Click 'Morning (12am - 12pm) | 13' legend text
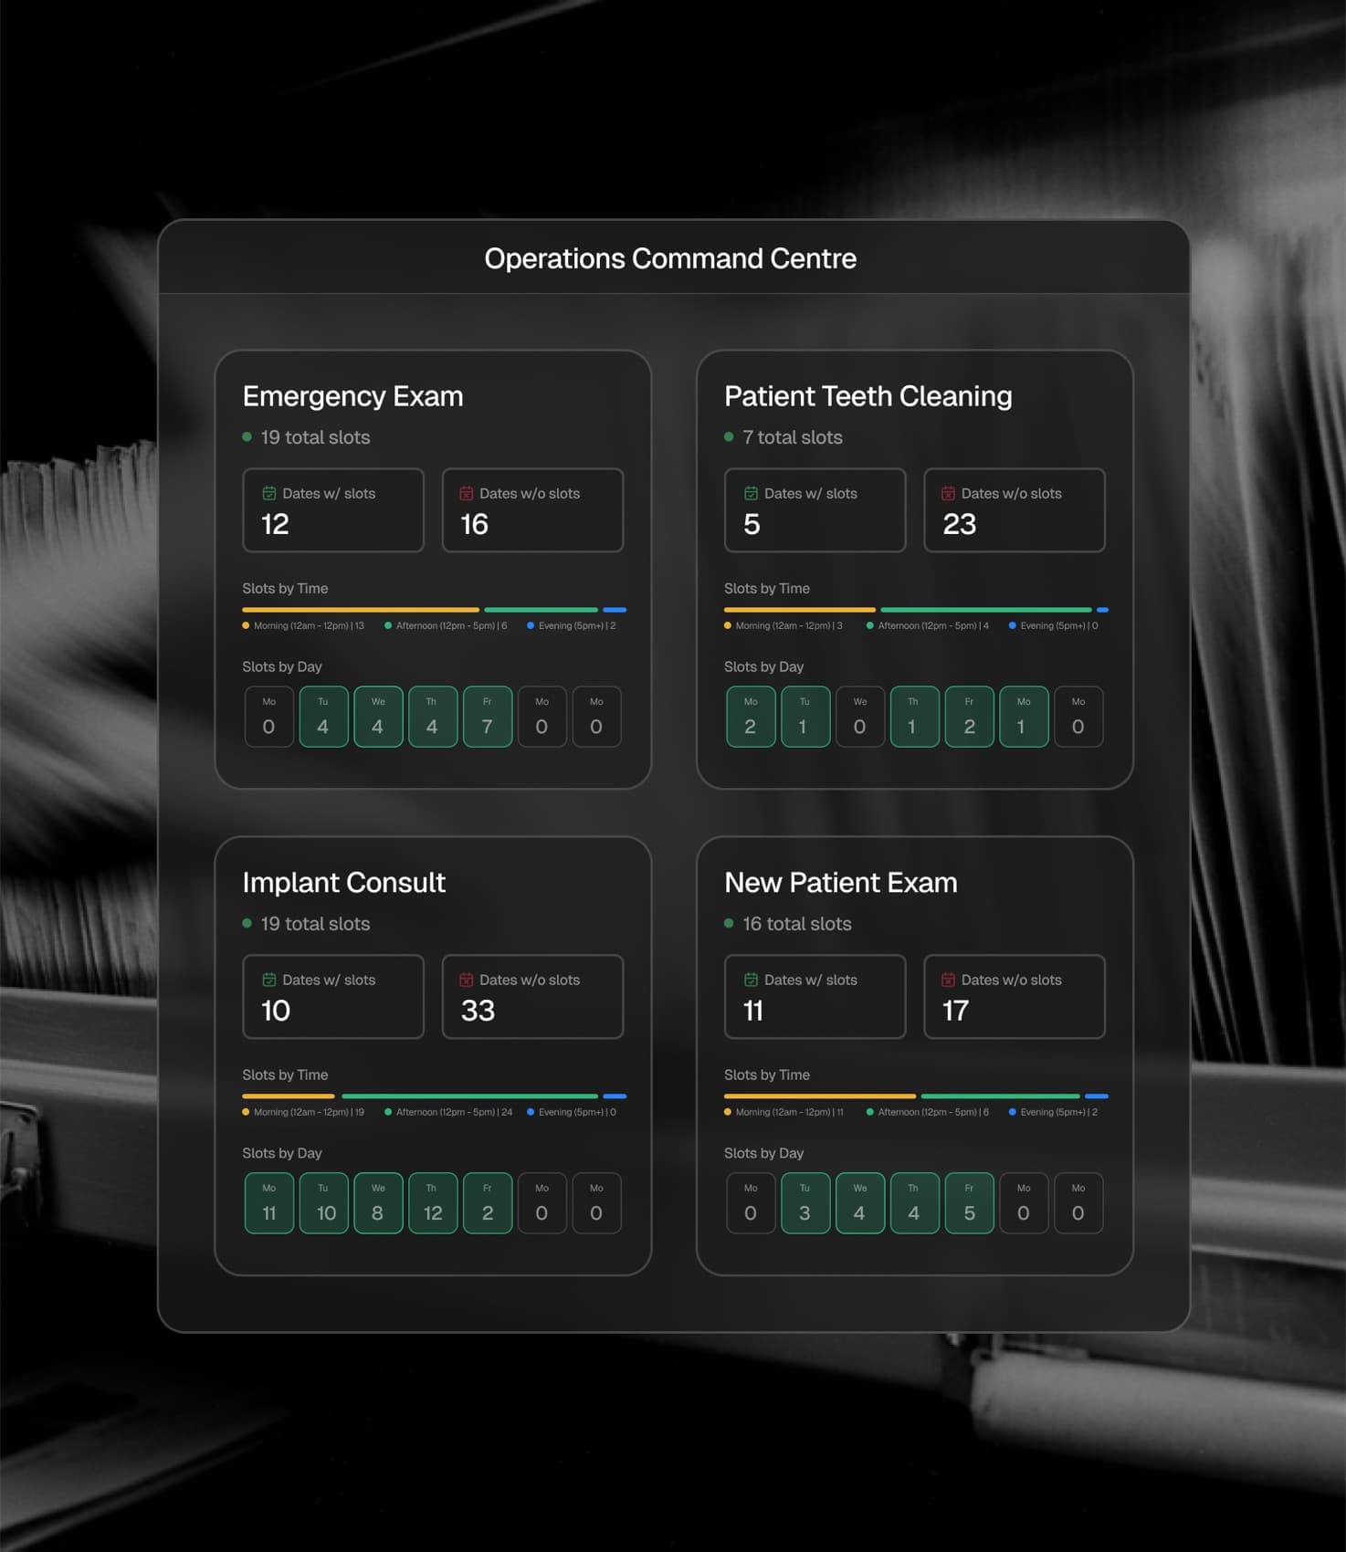The image size is (1346, 1552). [x=309, y=625]
